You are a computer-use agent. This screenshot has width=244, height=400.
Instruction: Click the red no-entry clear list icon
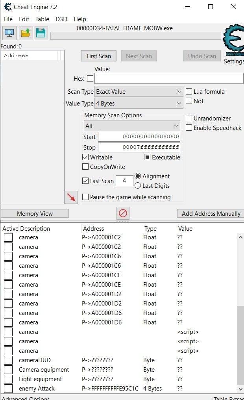(x=123, y=213)
